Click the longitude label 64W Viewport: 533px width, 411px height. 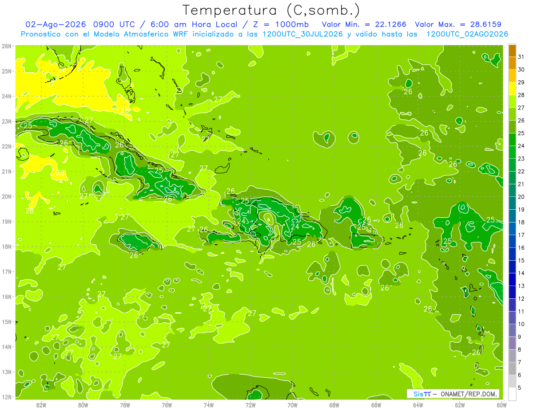click(418, 405)
